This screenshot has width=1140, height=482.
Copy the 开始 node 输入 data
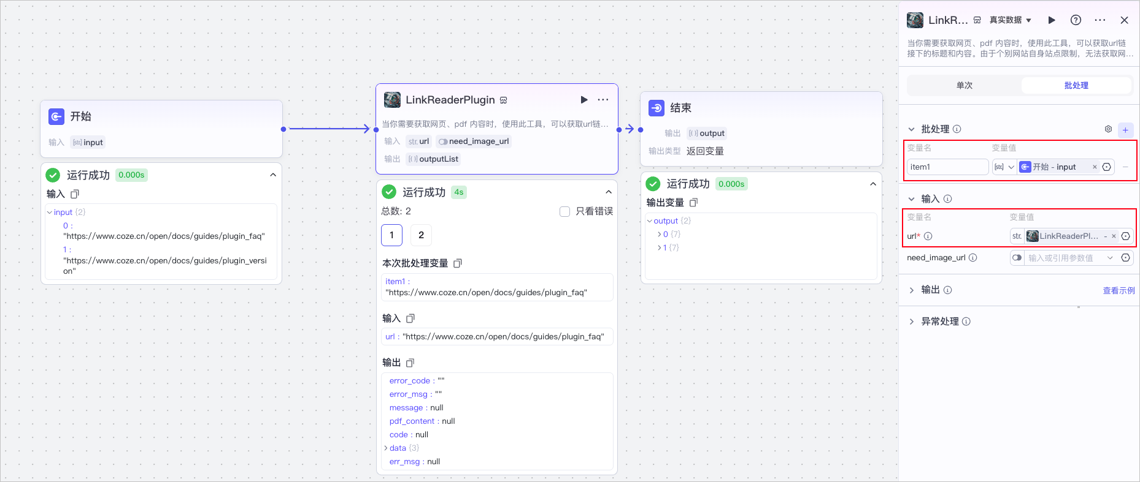click(75, 194)
